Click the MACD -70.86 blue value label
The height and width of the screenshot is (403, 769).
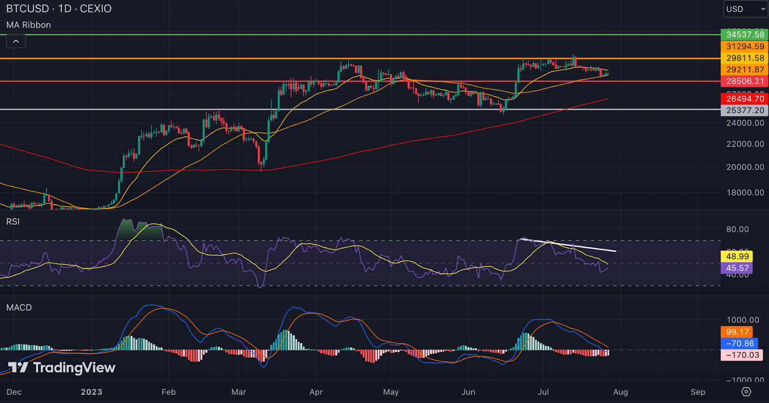pyautogui.click(x=740, y=343)
